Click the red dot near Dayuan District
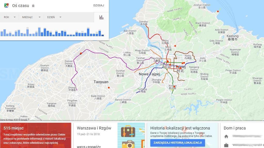The width and height of the screenshot is (264, 148). [81, 53]
